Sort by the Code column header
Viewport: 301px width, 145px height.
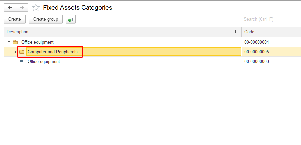267,32
